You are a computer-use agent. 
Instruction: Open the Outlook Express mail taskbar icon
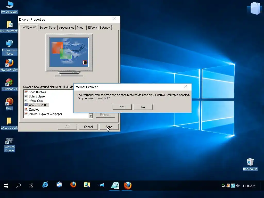tap(59, 185)
